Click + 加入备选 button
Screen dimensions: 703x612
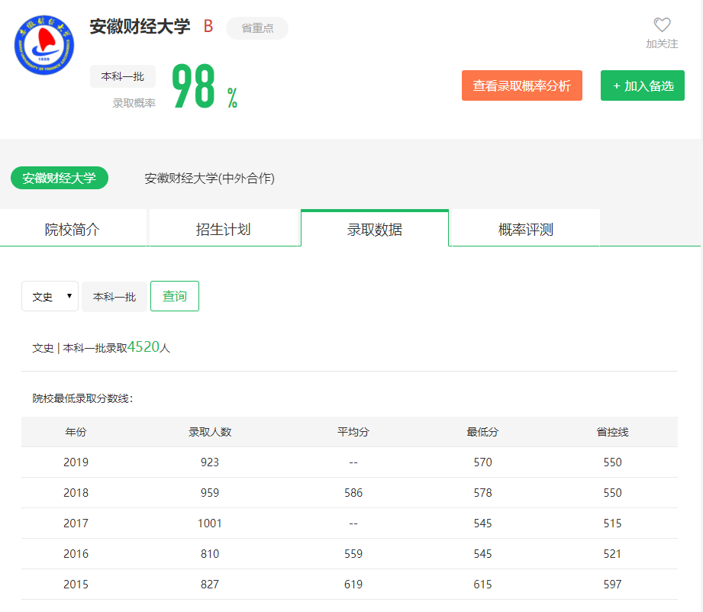pos(643,85)
